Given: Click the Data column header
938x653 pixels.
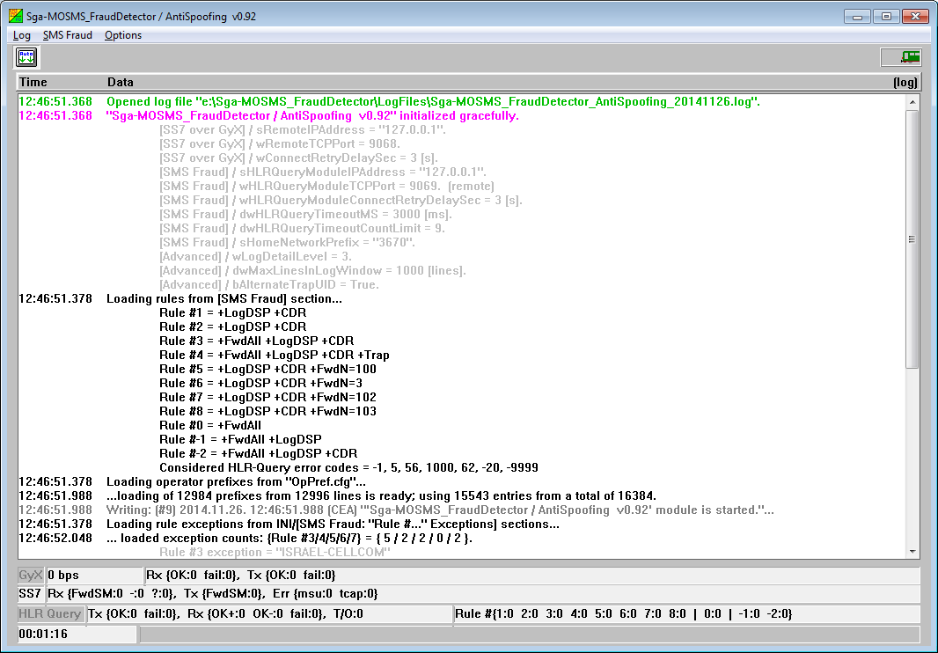Looking at the screenshot, I should click(x=121, y=82).
